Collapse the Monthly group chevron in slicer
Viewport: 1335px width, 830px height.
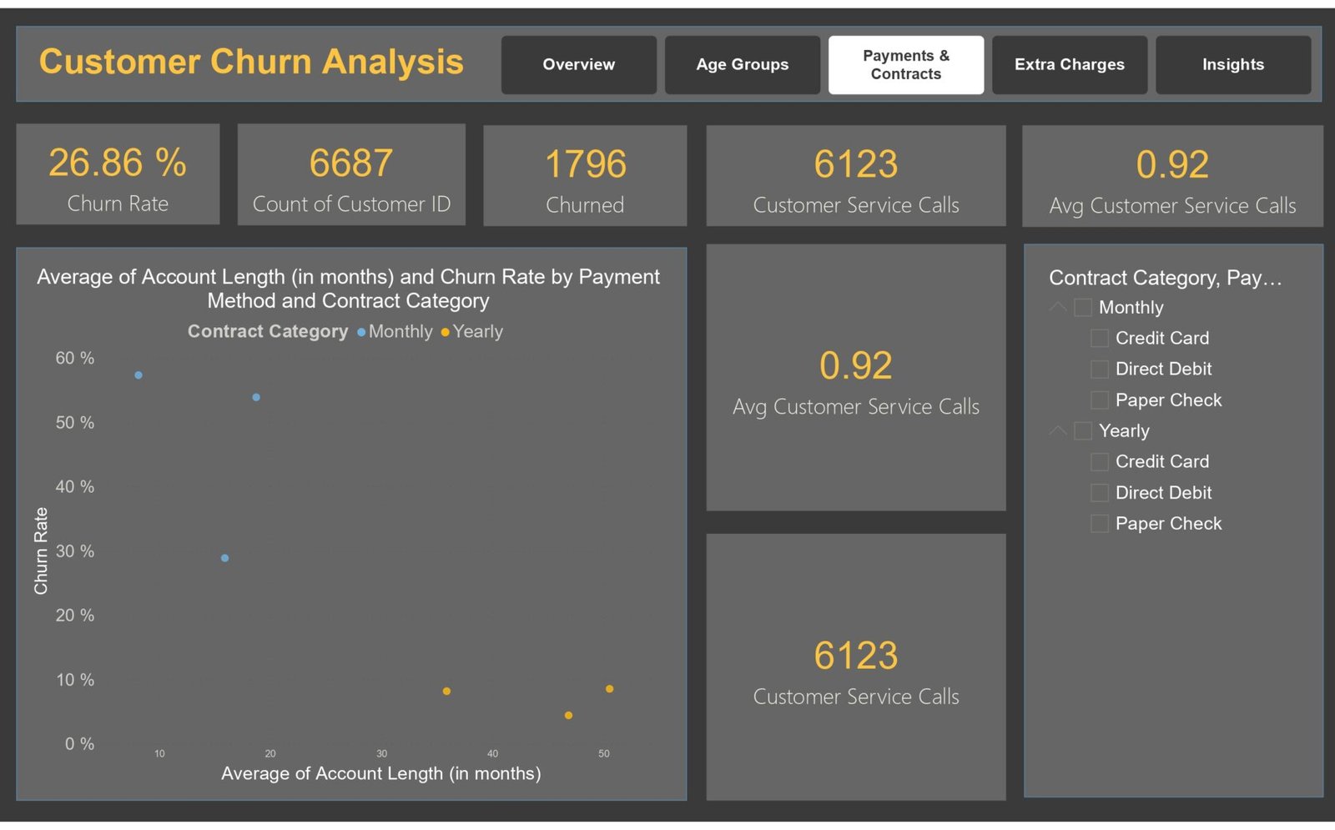click(x=1058, y=307)
